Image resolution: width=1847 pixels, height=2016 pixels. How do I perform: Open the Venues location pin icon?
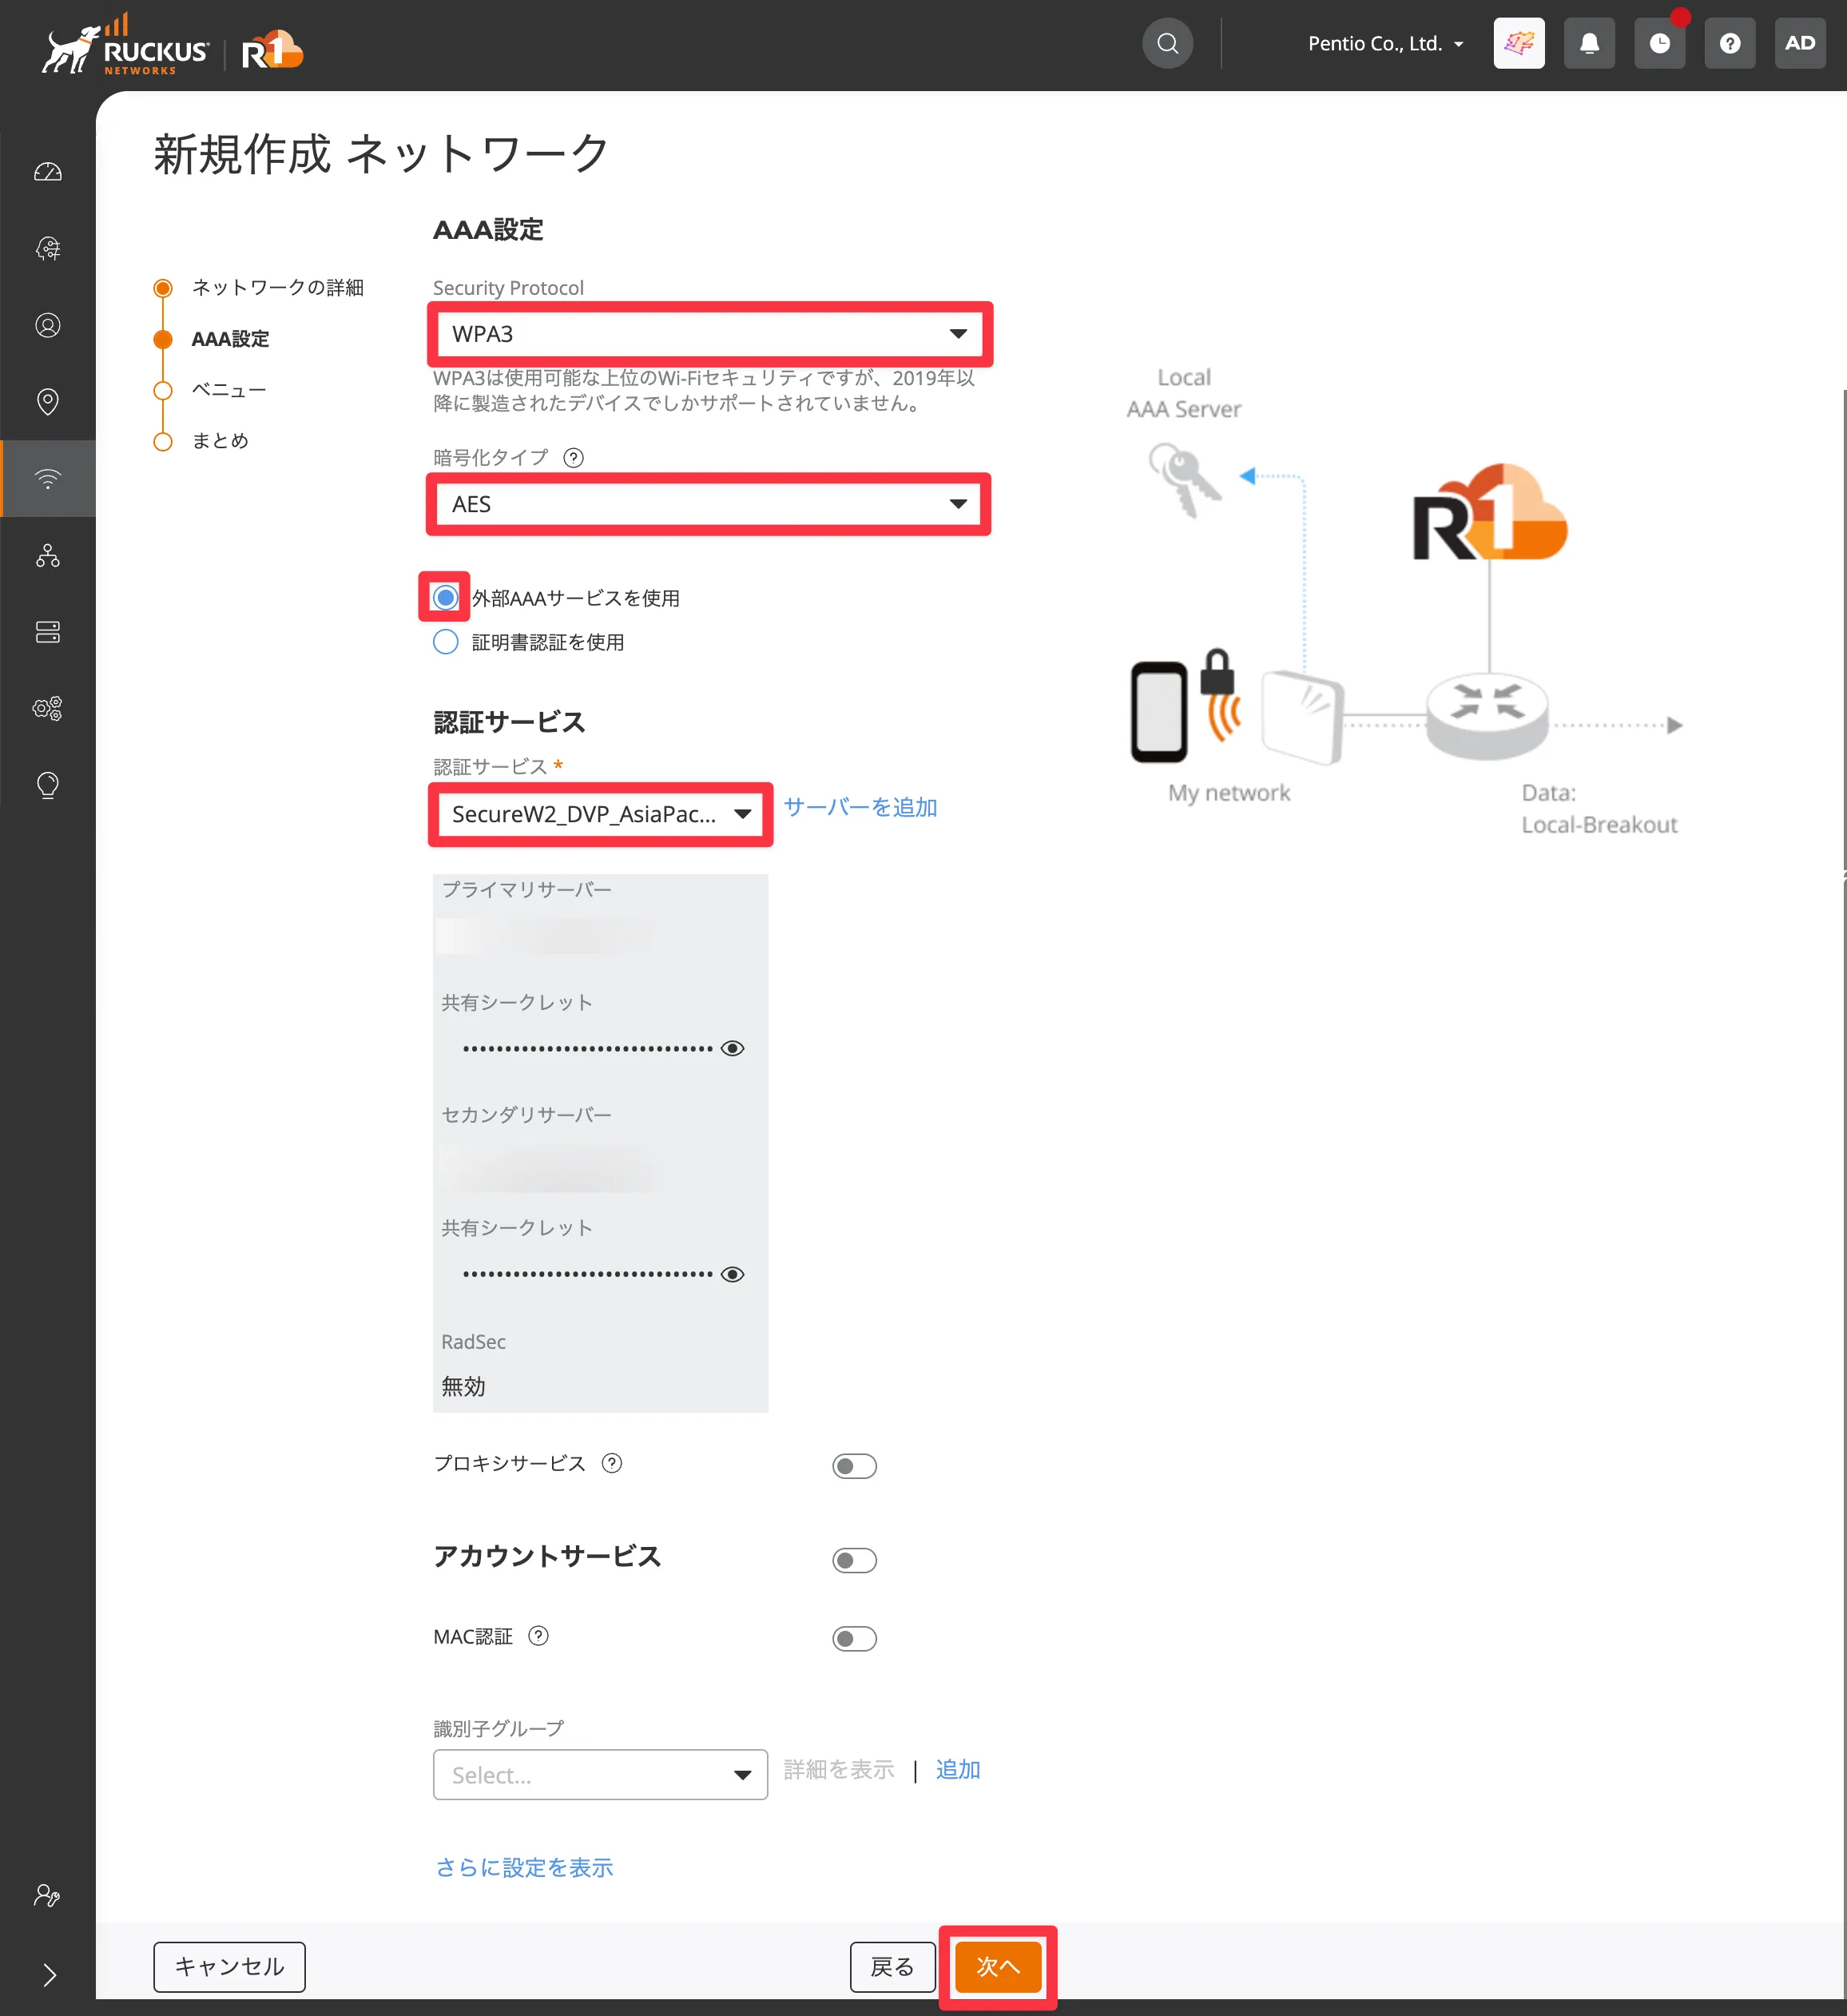(x=47, y=401)
